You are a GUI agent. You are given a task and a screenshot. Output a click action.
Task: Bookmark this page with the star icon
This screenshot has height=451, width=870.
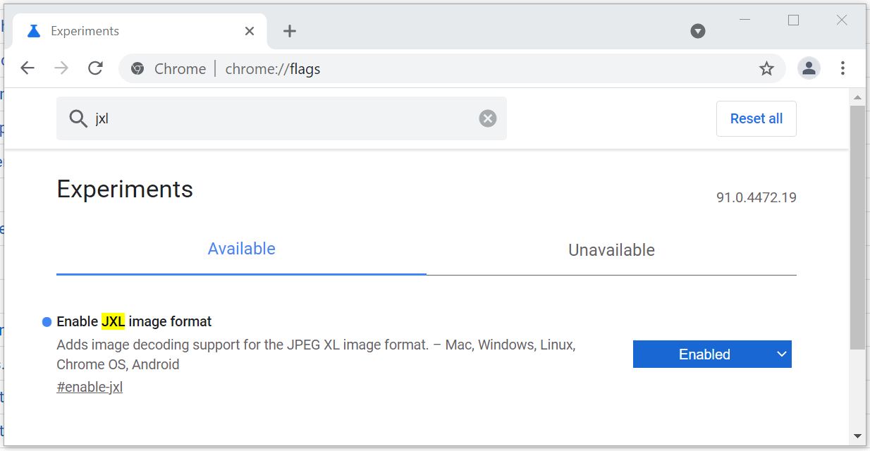pos(766,68)
